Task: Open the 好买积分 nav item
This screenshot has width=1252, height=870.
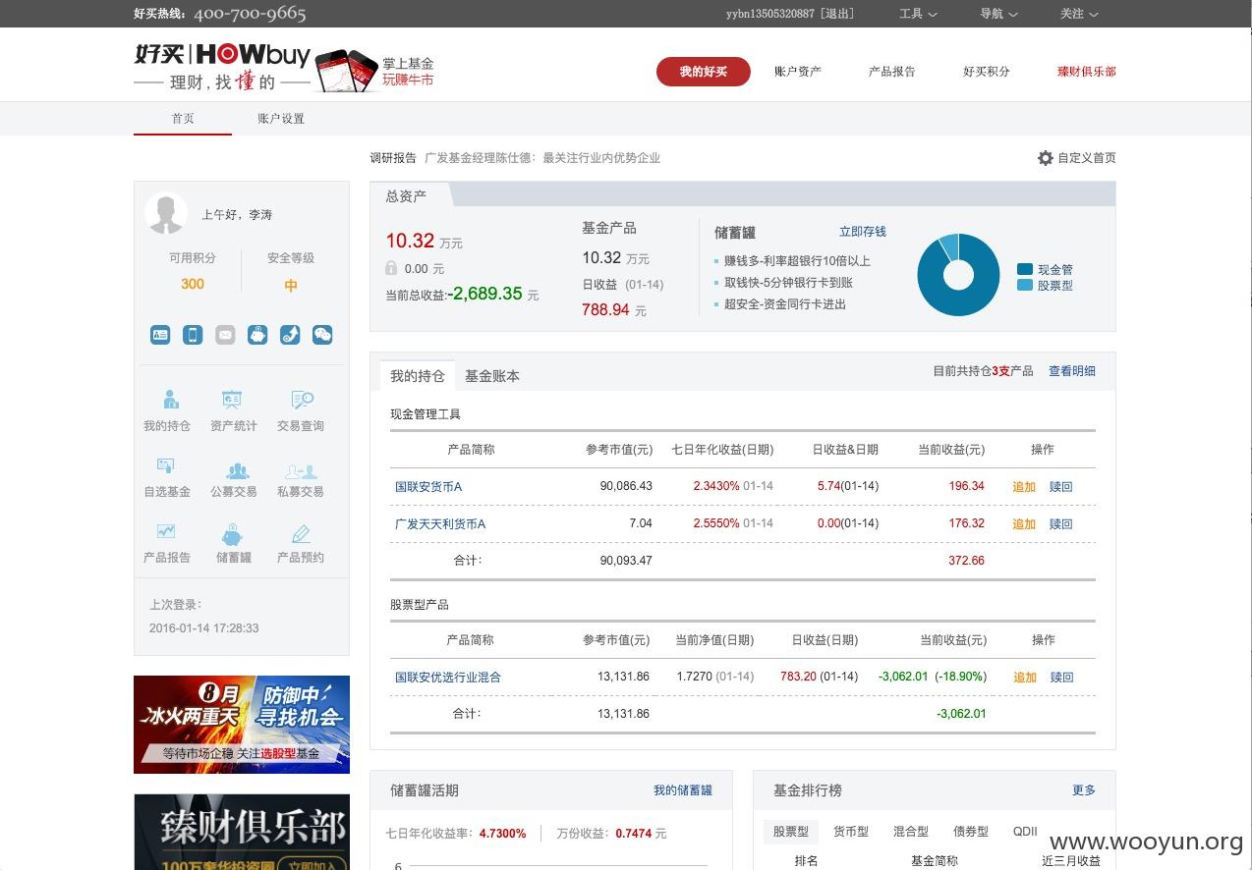Action: click(987, 72)
